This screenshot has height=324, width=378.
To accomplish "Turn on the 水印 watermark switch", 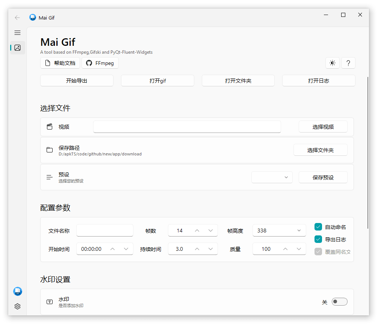I will [339, 301].
